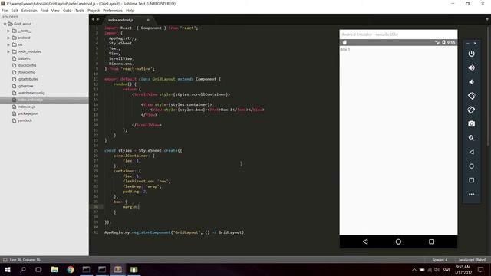Tap Android recents button on navigation bar
Screen dimensions: 491x276
(431, 242)
